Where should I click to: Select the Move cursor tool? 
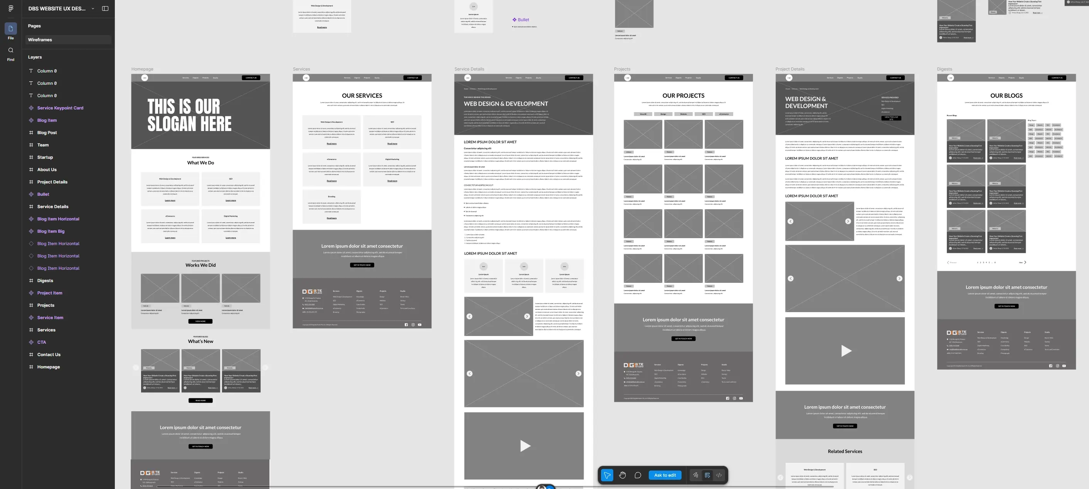[607, 475]
